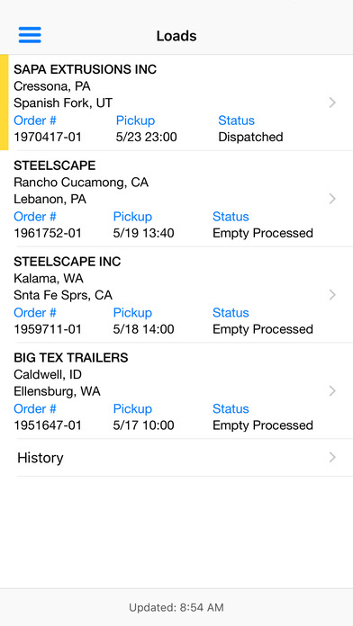Tap order number 1959711-01
353x626 pixels.
tap(48, 329)
